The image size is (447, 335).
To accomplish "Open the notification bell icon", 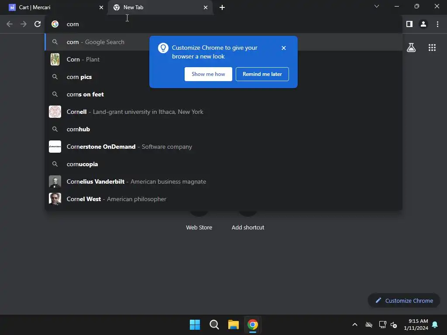I will tap(435, 325).
